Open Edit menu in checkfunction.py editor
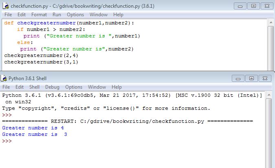Viewport: 275px width, 168px height. [22, 15]
